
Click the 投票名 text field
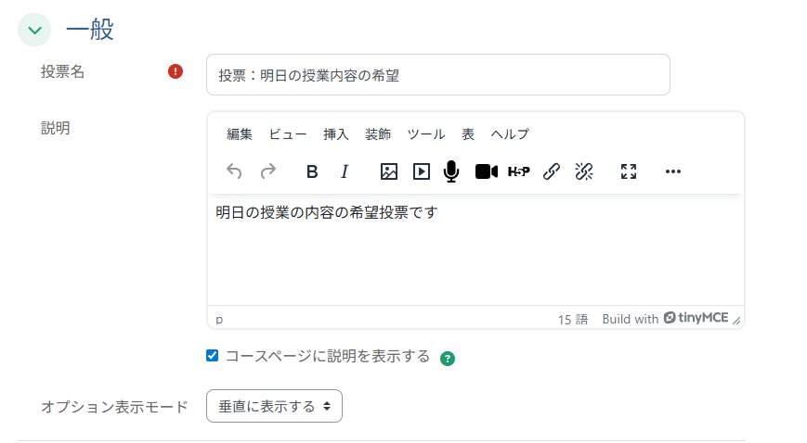(x=437, y=74)
